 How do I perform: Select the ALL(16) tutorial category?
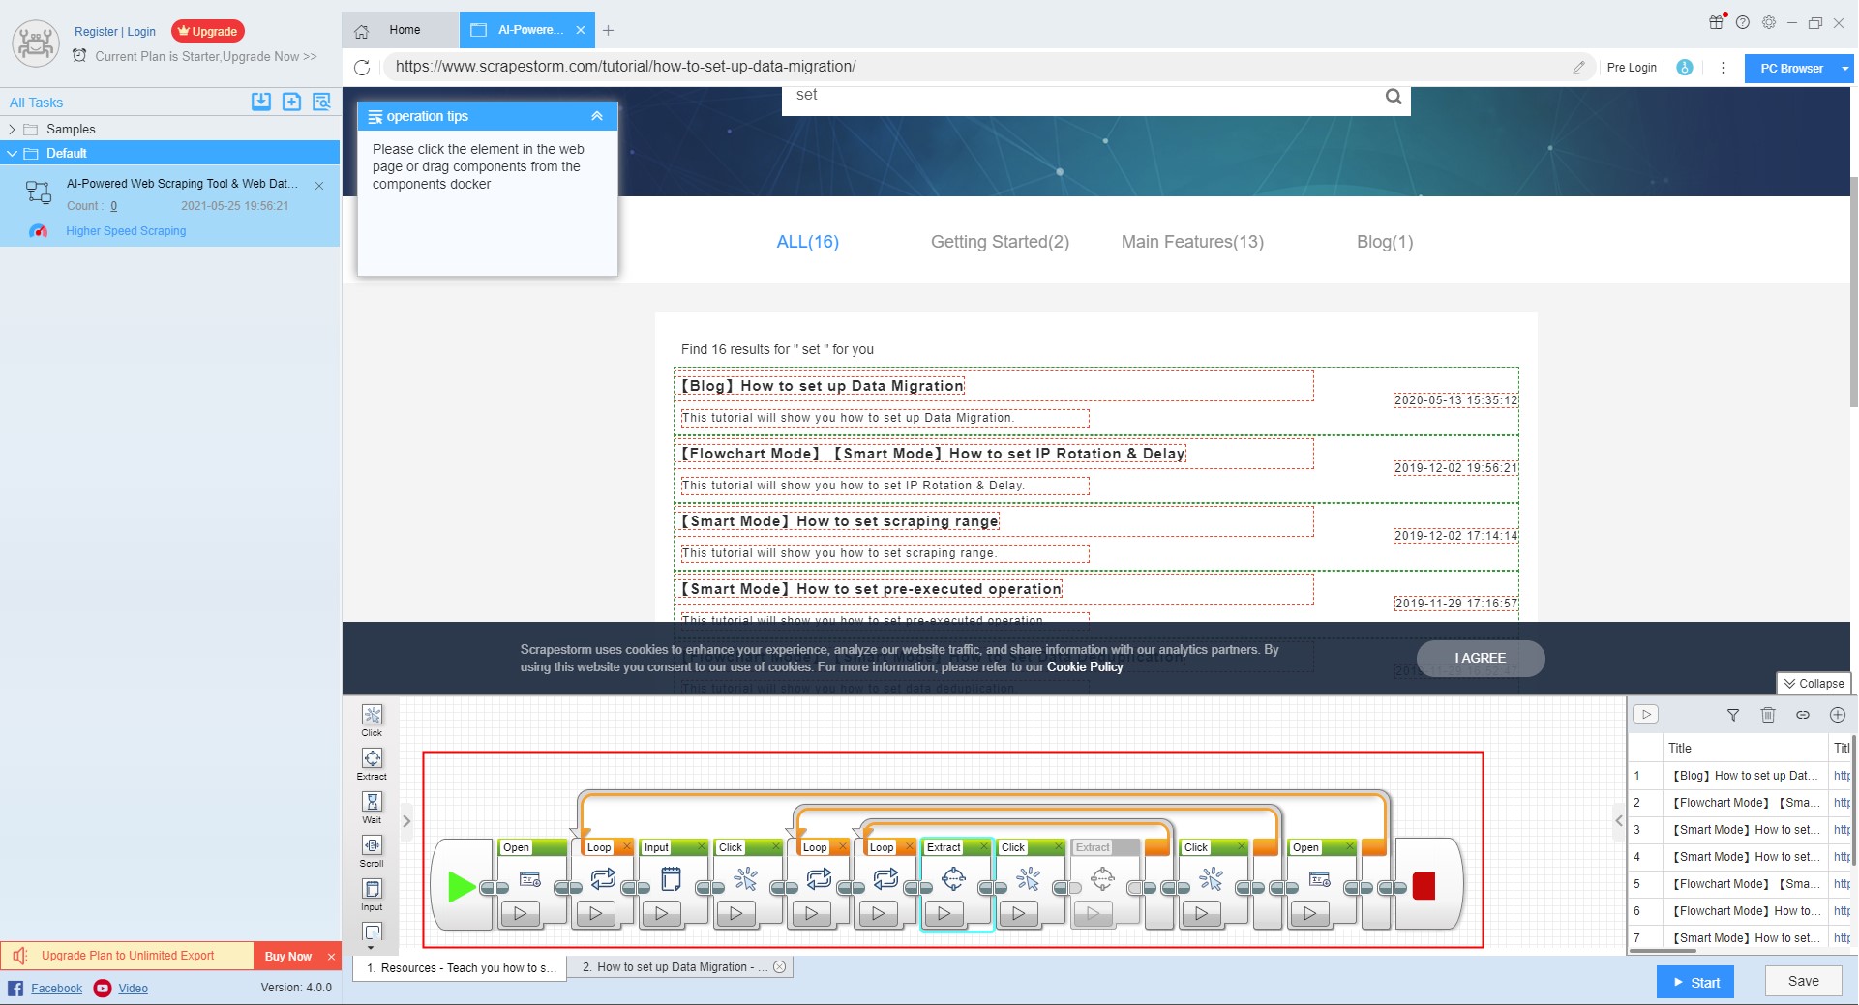tap(808, 242)
